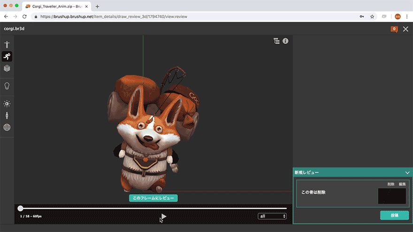The image size is (413, 232).
Task: Click the corgi.br3d file title
Action: click(14, 29)
